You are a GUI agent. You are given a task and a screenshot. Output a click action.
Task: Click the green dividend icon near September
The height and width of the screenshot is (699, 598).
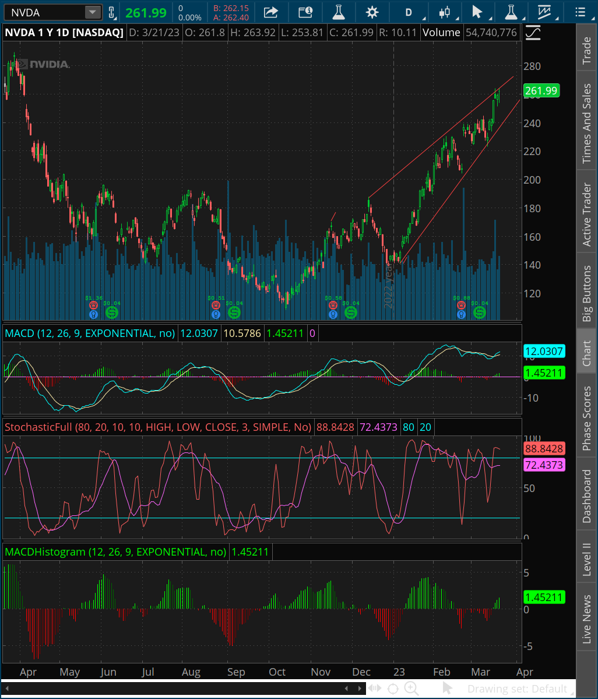coord(234,312)
